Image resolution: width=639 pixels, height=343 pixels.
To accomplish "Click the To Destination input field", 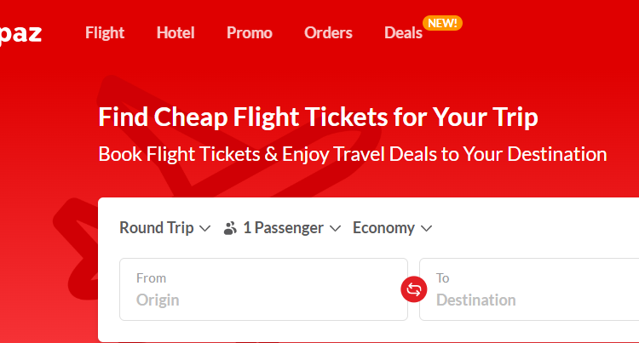I will click(528, 289).
